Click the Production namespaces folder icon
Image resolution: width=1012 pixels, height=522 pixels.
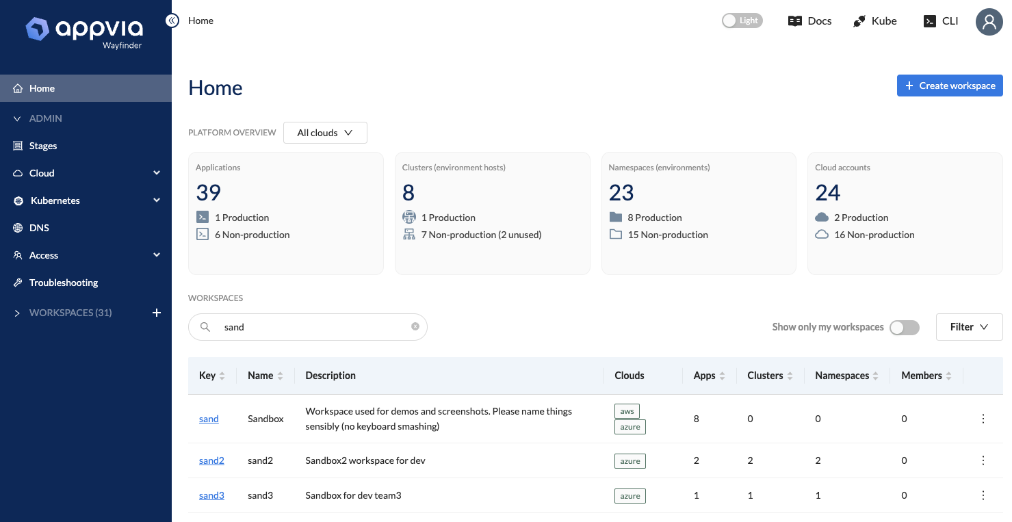(x=616, y=217)
